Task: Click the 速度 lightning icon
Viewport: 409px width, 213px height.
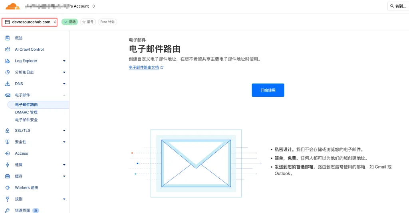Action: pos(8,165)
